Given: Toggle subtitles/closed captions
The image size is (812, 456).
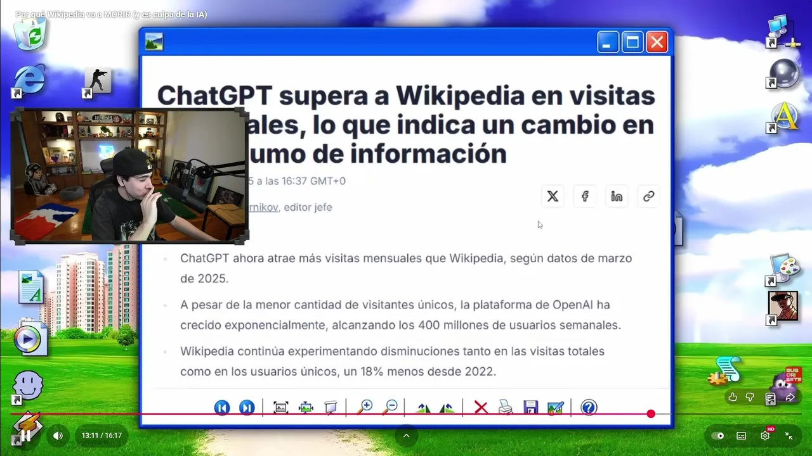Looking at the screenshot, I should click(741, 436).
